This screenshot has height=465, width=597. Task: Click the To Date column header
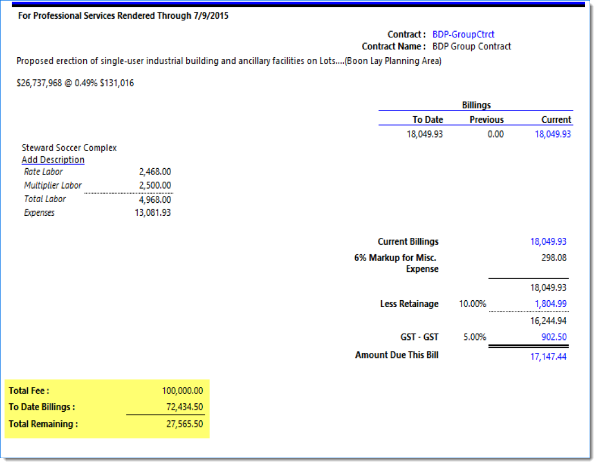(428, 120)
